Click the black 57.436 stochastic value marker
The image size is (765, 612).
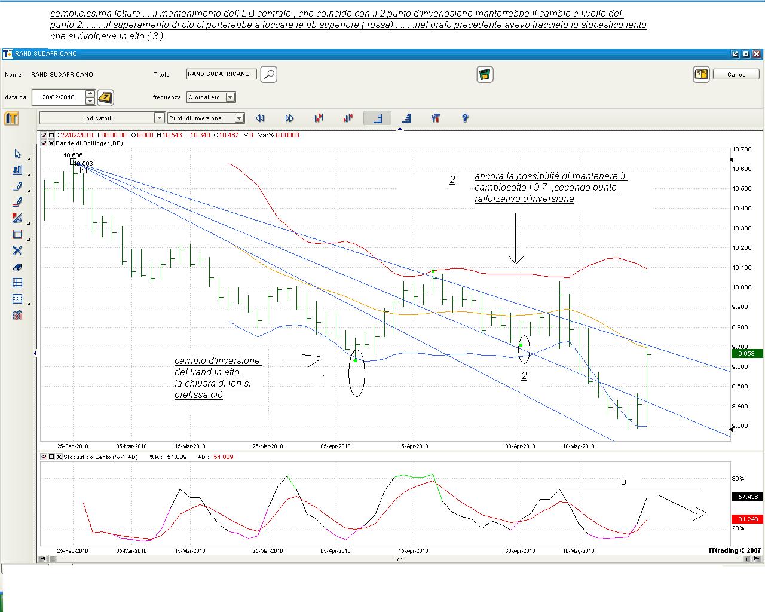746,497
